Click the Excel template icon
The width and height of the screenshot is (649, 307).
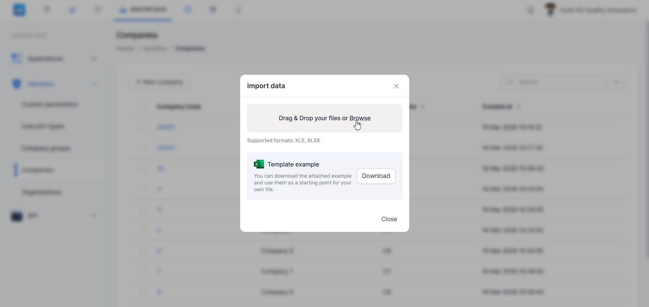pyautogui.click(x=259, y=164)
